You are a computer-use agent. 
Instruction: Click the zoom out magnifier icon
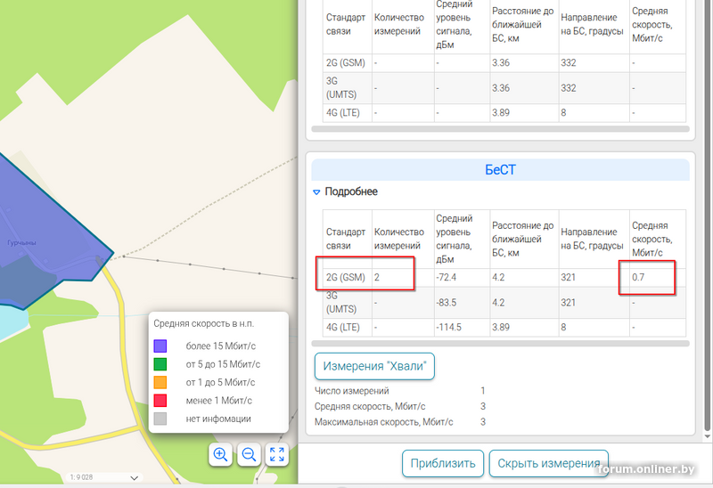click(249, 454)
